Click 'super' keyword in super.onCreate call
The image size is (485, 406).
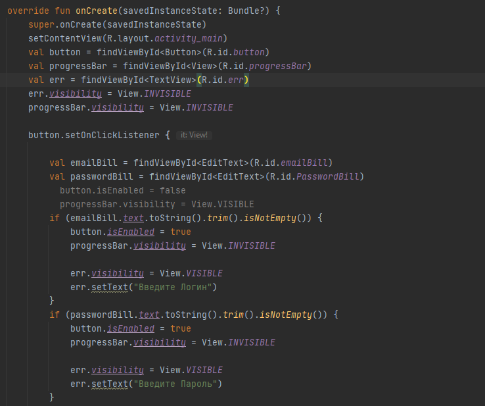tap(41, 25)
